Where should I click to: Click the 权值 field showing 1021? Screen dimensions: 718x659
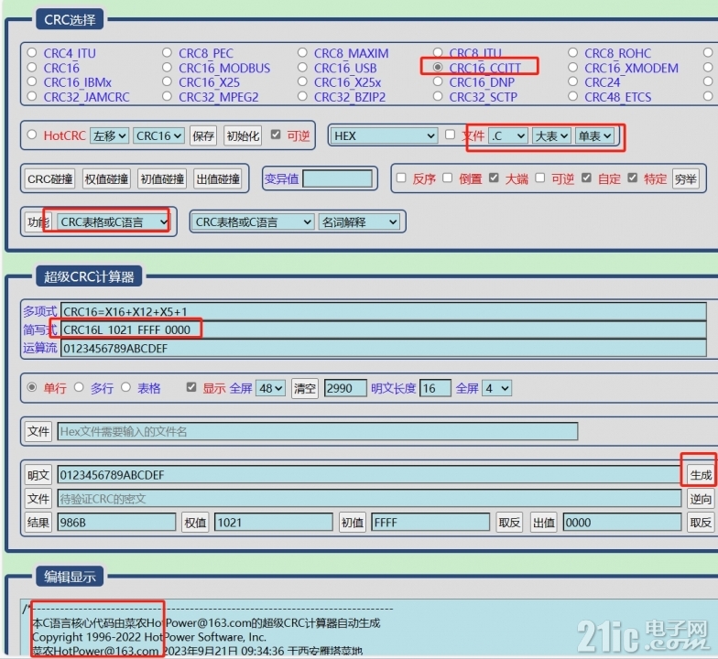pyautogui.click(x=273, y=522)
